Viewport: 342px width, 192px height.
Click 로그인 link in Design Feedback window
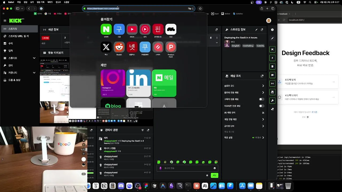(x=314, y=112)
